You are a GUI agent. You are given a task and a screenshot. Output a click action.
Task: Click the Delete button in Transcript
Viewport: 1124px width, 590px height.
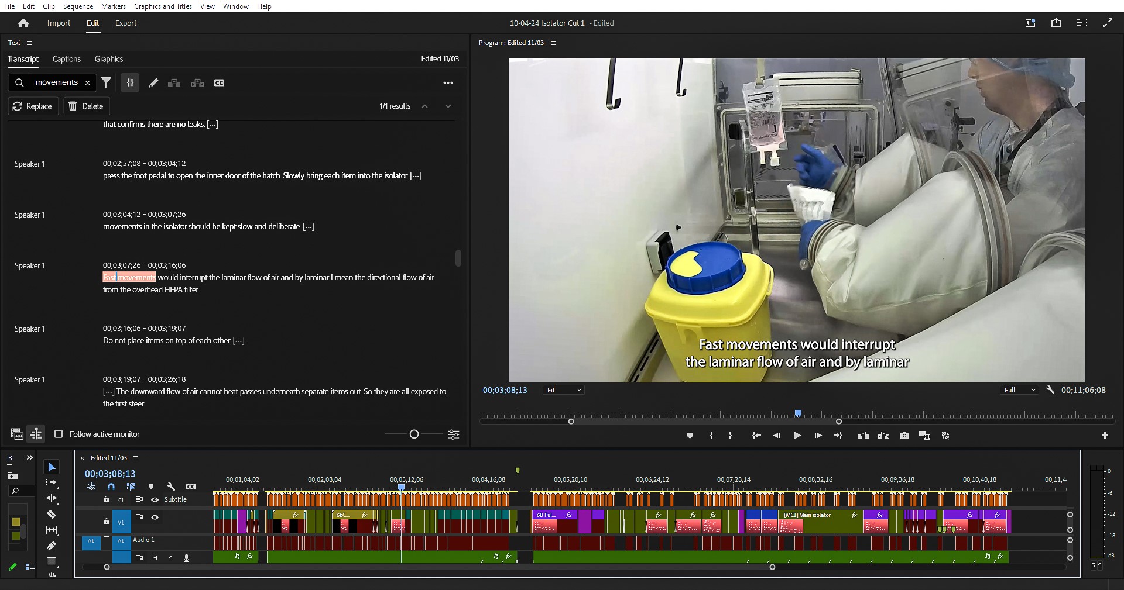point(86,106)
